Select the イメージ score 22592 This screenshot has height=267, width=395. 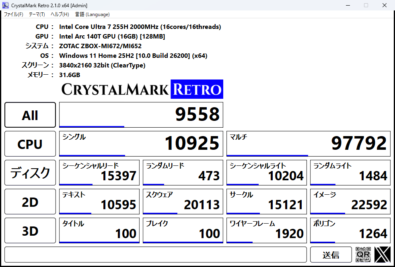pos(350,202)
